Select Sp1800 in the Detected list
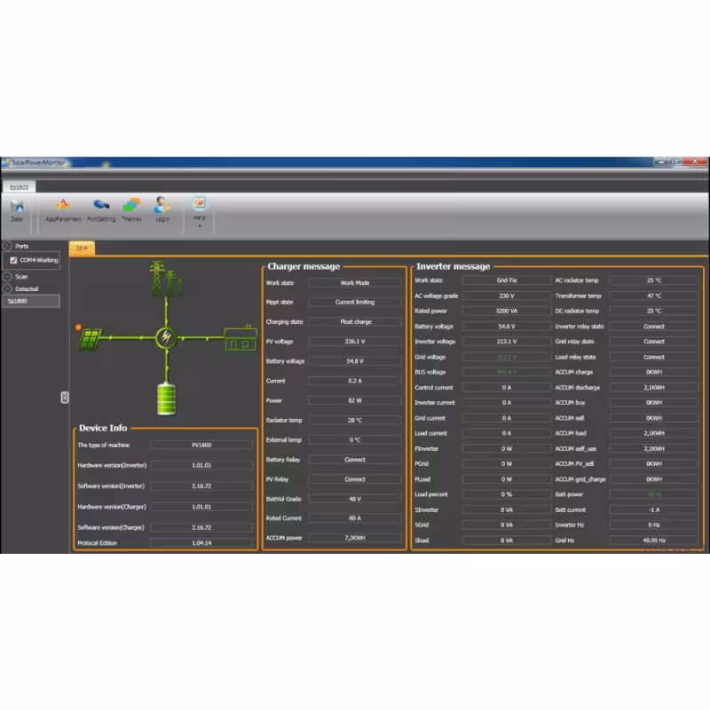Image resolution: width=710 pixels, height=710 pixels. pyautogui.click(x=31, y=302)
